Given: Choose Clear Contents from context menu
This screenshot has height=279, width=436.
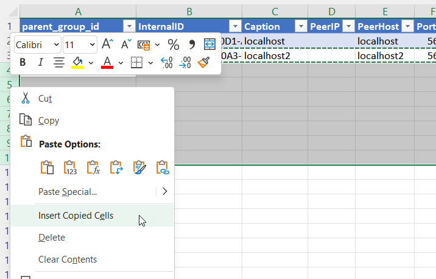Looking at the screenshot, I should (67, 260).
